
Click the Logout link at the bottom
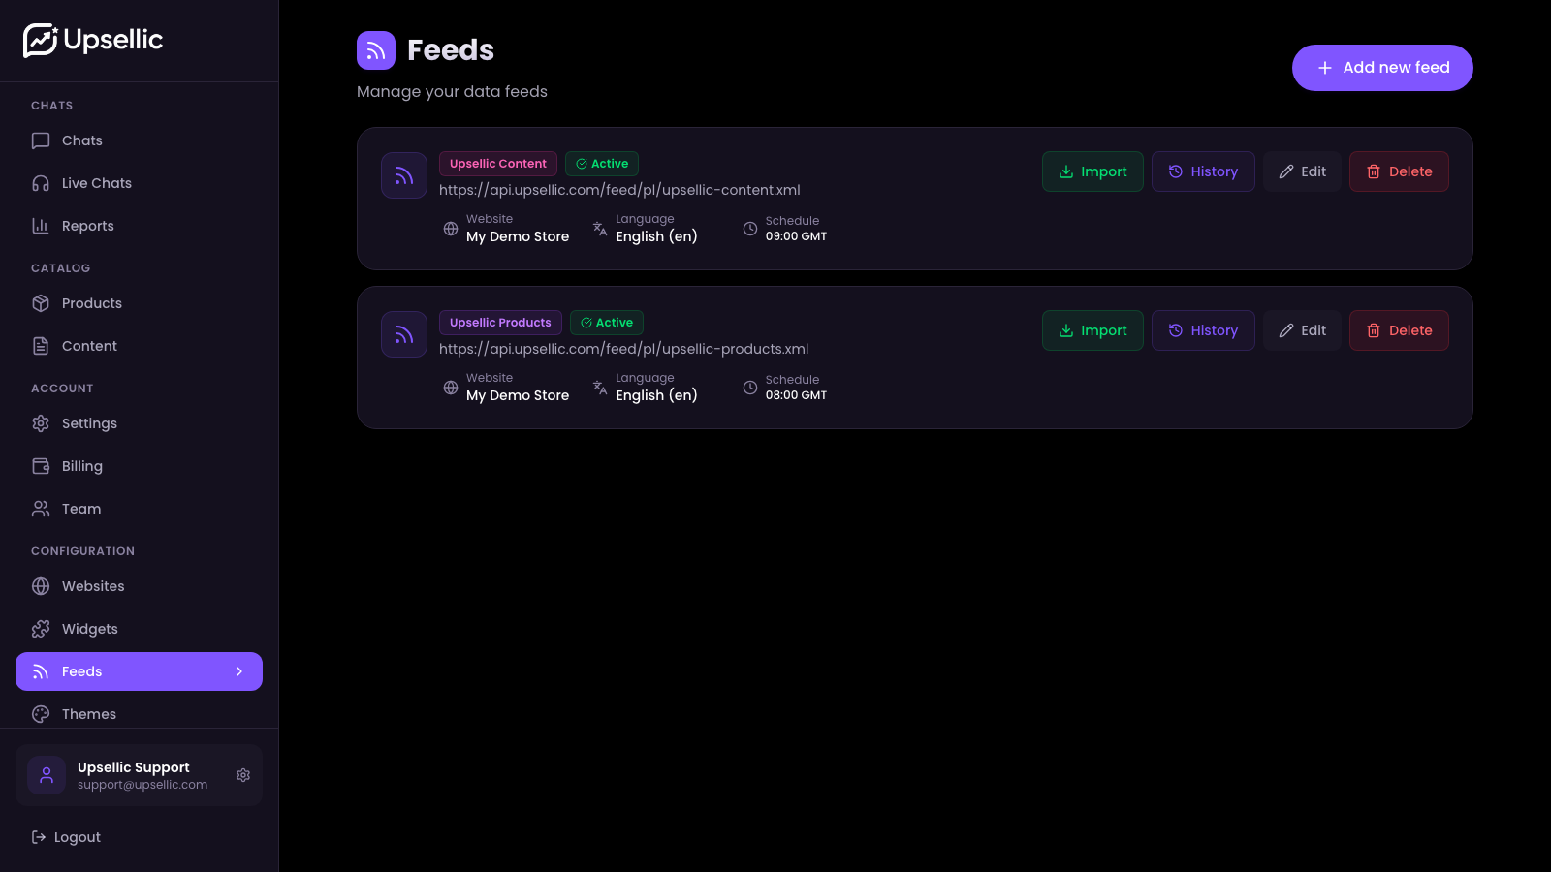coord(77,836)
